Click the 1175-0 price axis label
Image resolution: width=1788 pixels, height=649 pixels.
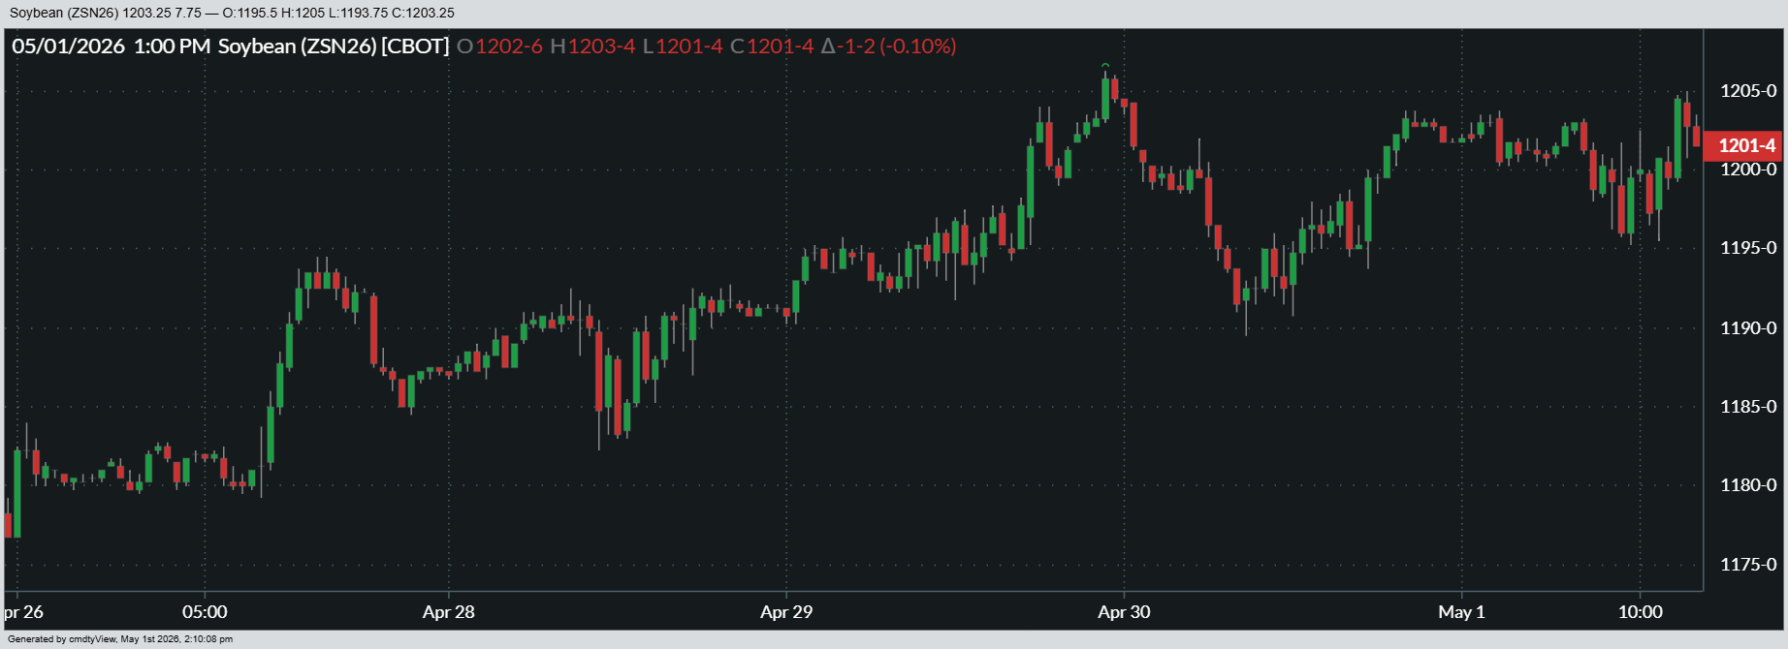pyautogui.click(x=1748, y=565)
